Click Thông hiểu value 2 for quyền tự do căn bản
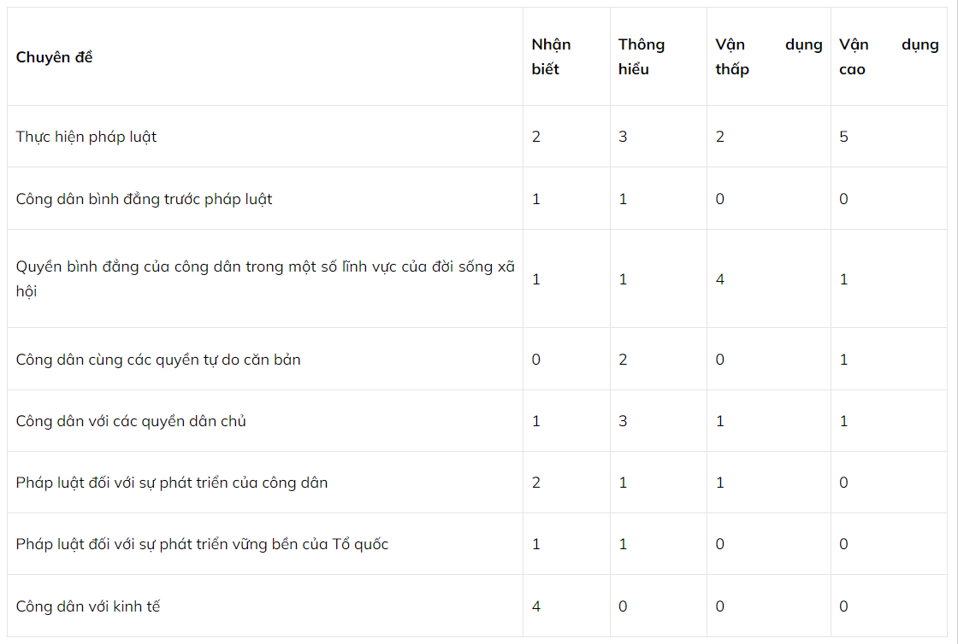Image resolution: width=958 pixels, height=644 pixels. click(x=623, y=360)
